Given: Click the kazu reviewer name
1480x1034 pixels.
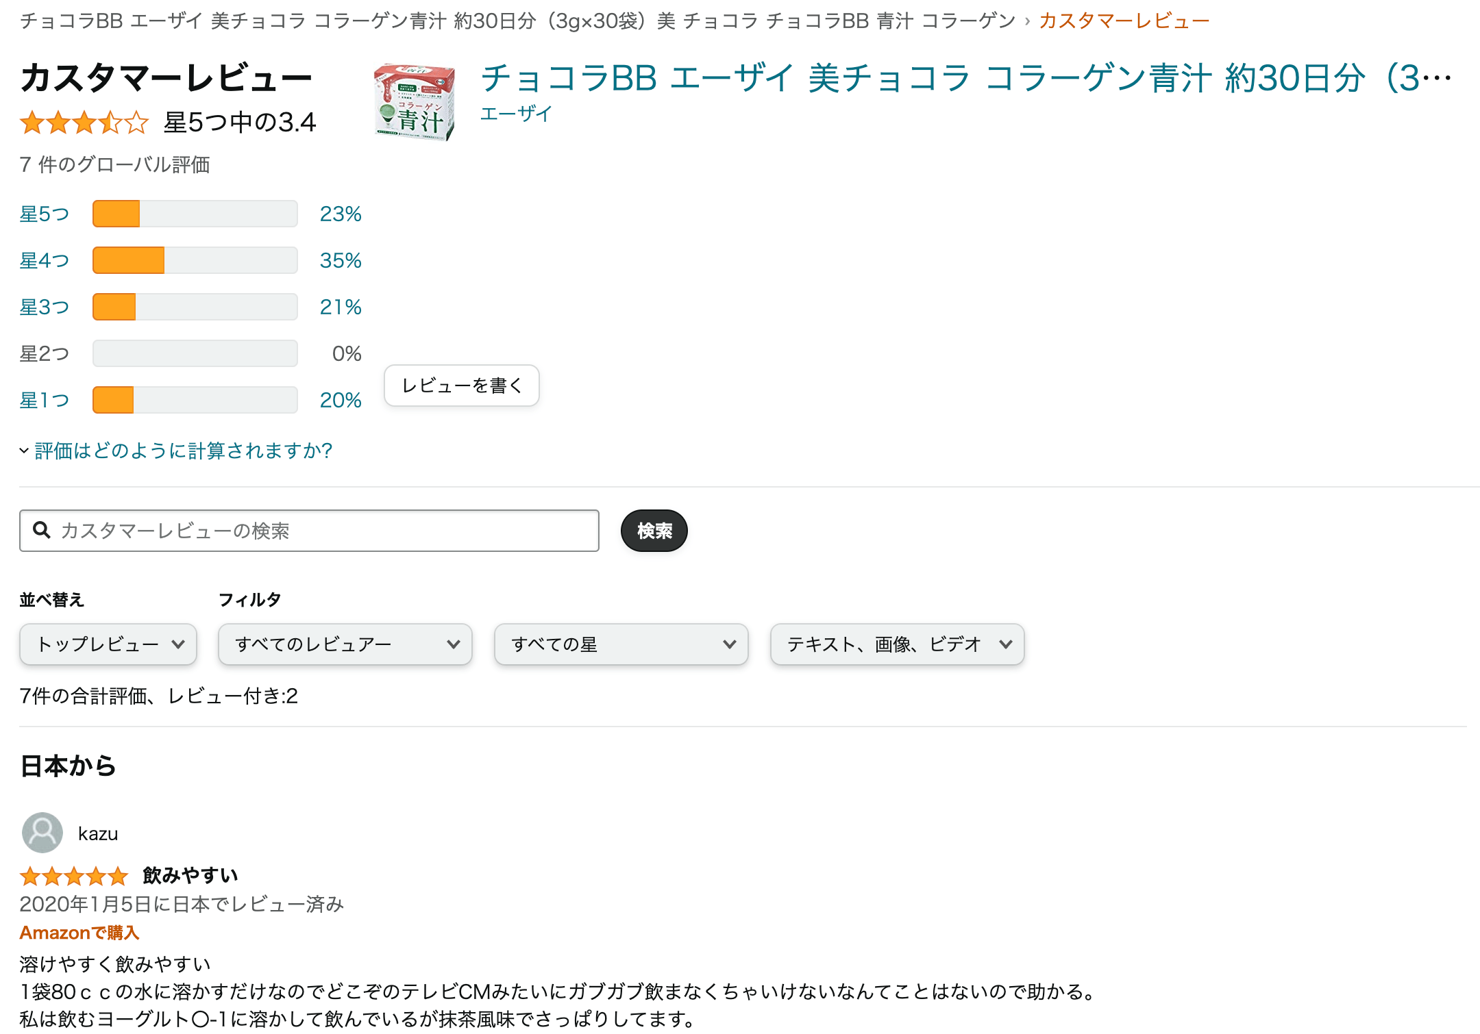Looking at the screenshot, I should 98,834.
